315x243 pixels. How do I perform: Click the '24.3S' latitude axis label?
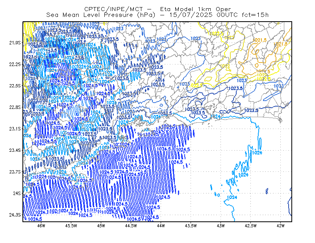click(15, 215)
